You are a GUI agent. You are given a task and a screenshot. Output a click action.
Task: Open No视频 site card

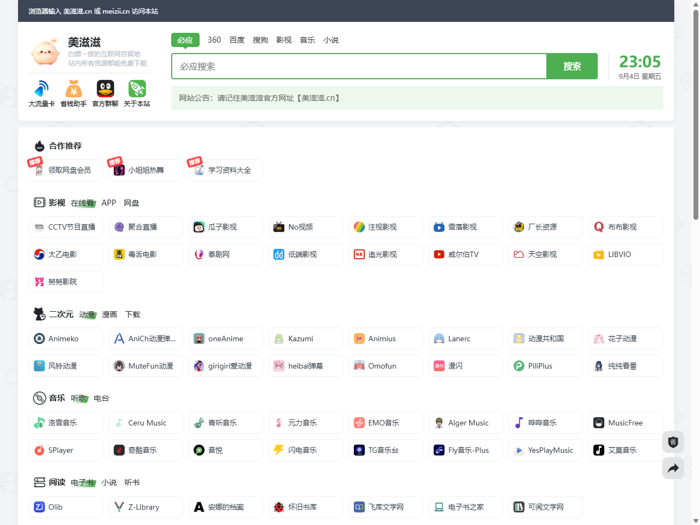[306, 227]
